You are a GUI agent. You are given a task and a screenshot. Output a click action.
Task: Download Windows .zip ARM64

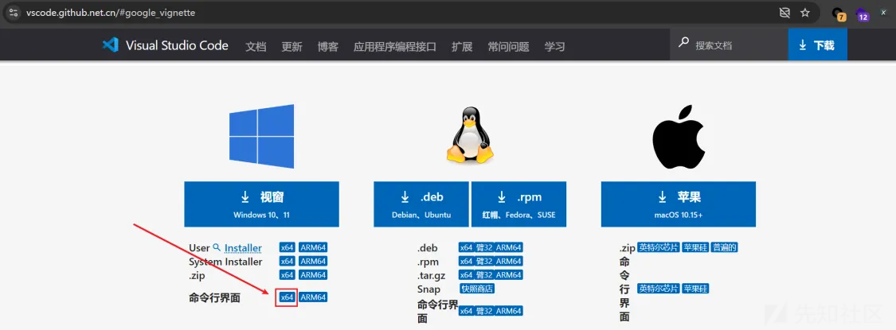313,275
